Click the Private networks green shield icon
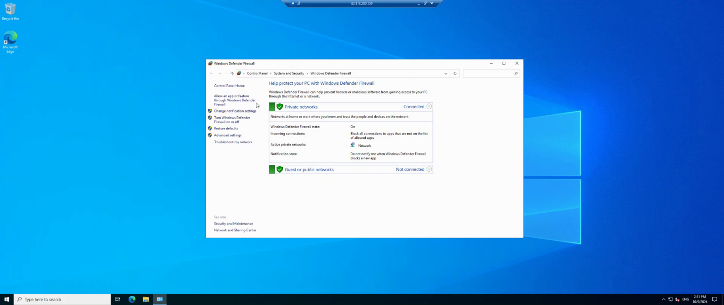The image size is (724, 305). click(280, 106)
